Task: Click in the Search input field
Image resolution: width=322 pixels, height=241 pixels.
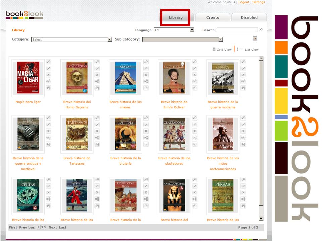Action: (x=237, y=30)
